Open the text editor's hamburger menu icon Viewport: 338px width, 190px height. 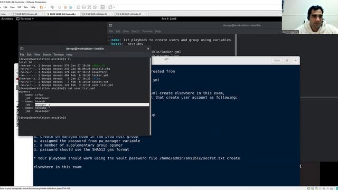(287, 61)
